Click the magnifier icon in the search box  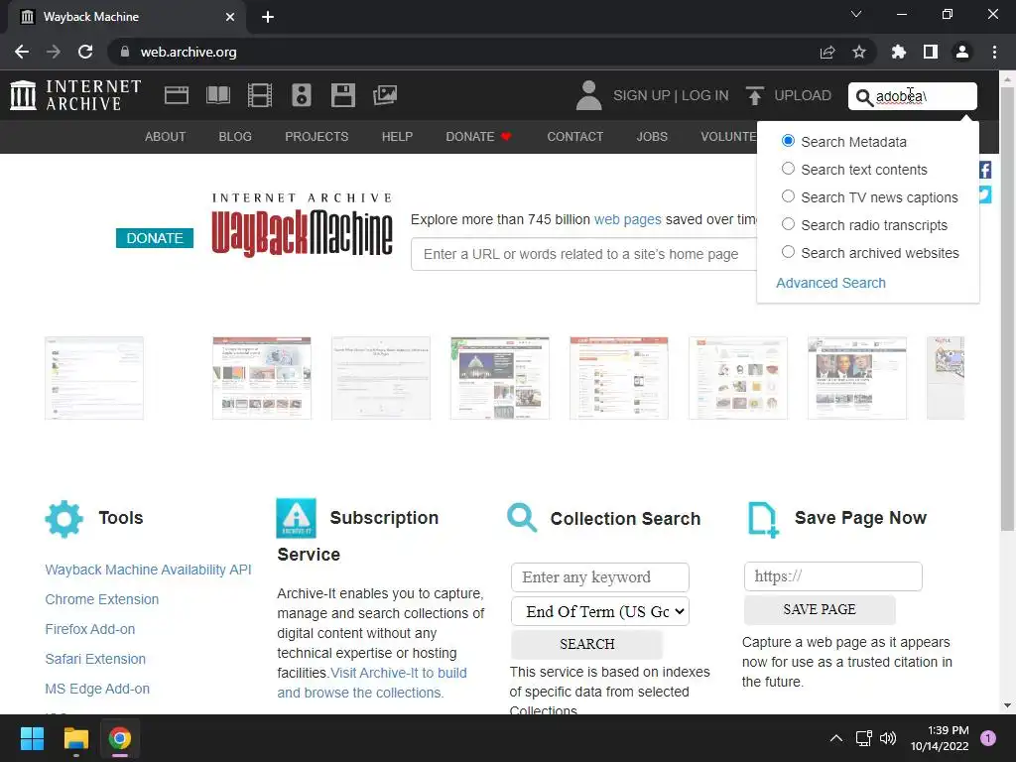(864, 97)
